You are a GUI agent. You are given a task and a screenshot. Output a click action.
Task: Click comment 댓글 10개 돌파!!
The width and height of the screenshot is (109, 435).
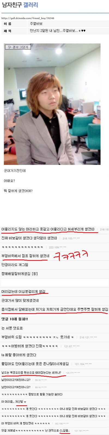click(15, 319)
